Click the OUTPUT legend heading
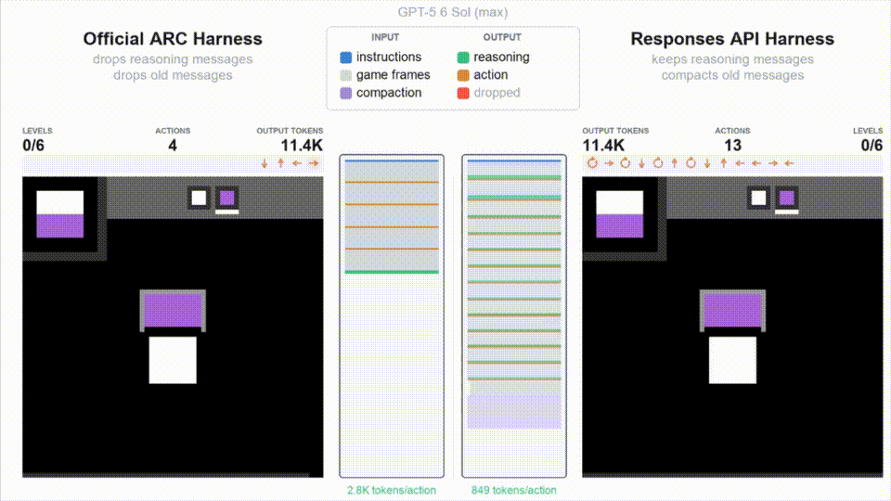 (x=502, y=37)
